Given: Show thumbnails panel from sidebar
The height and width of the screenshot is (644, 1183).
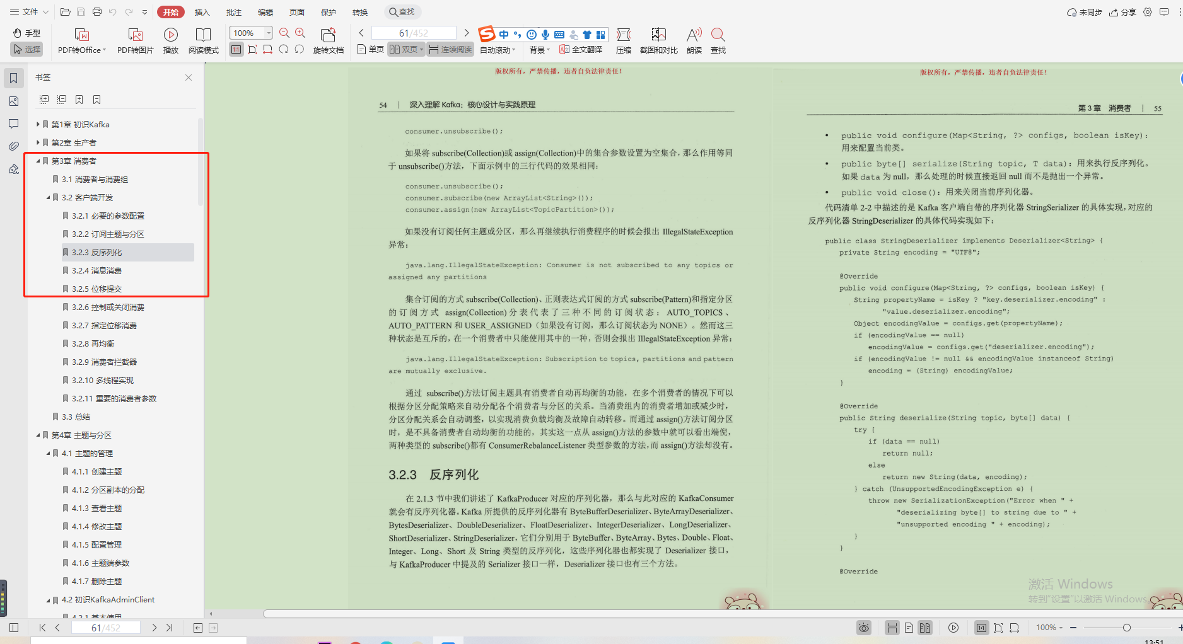Looking at the screenshot, I should pyautogui.click(x=14, y=101).
